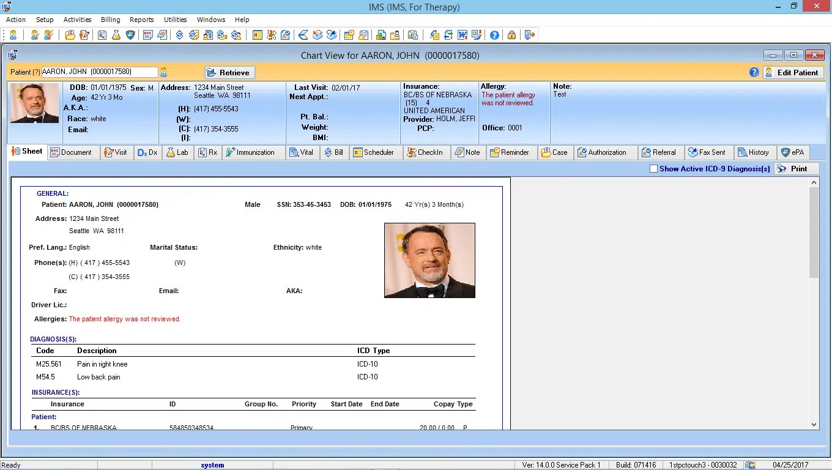Viewport: 832px width, 470px height.
Task: Switch to the Visit tab
Action: (116, 152)
